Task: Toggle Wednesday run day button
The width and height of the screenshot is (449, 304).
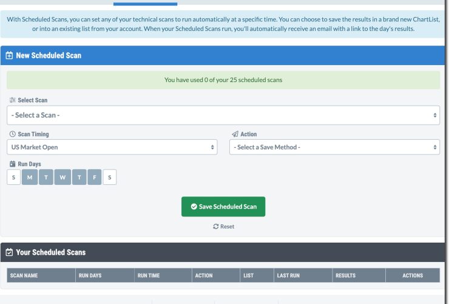Action: point(62,177)
